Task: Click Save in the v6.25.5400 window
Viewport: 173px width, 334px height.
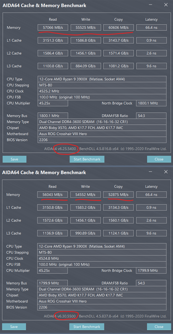Action: point(14,159)
